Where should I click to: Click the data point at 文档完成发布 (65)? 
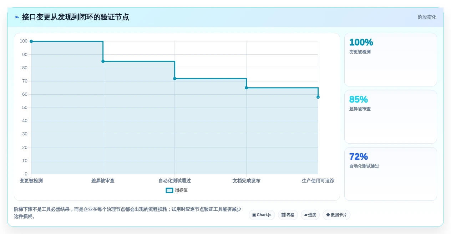[247, 88]
